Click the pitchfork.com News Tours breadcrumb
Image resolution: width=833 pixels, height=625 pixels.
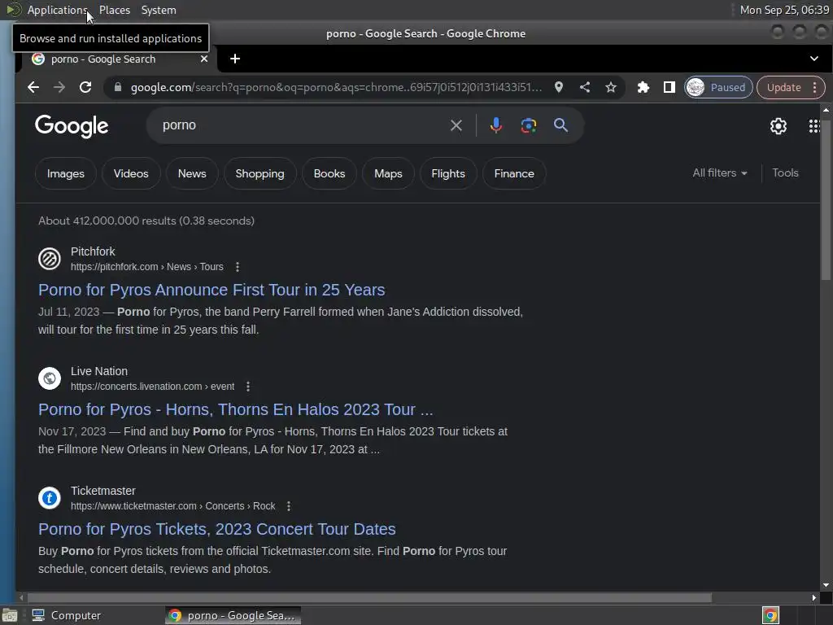[x=146, y=267]
